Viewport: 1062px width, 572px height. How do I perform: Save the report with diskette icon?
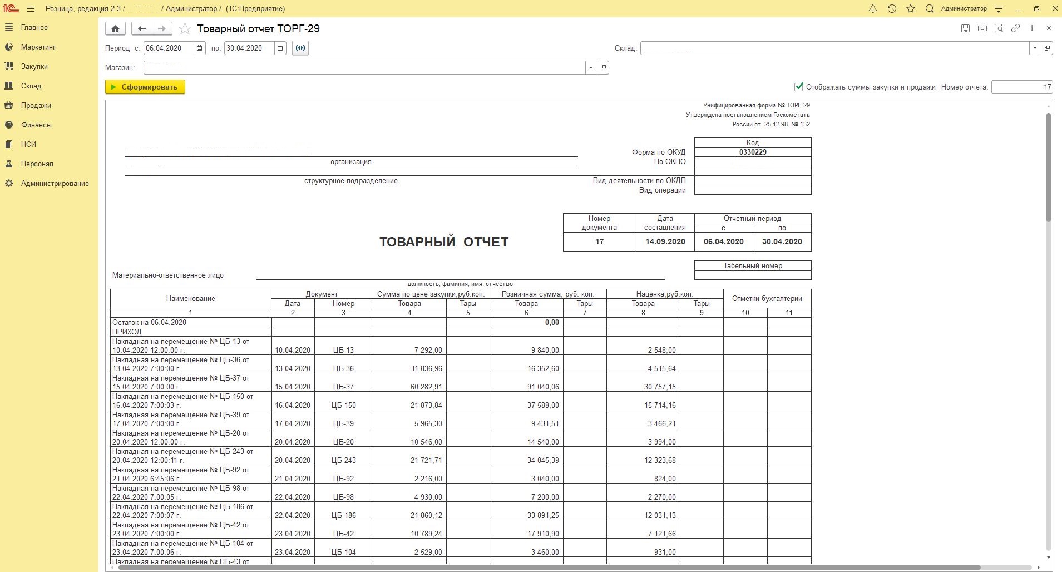point(965,28)
